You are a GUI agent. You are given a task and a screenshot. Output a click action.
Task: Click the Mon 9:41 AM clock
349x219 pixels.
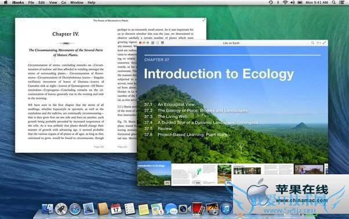tap(317, 2)
